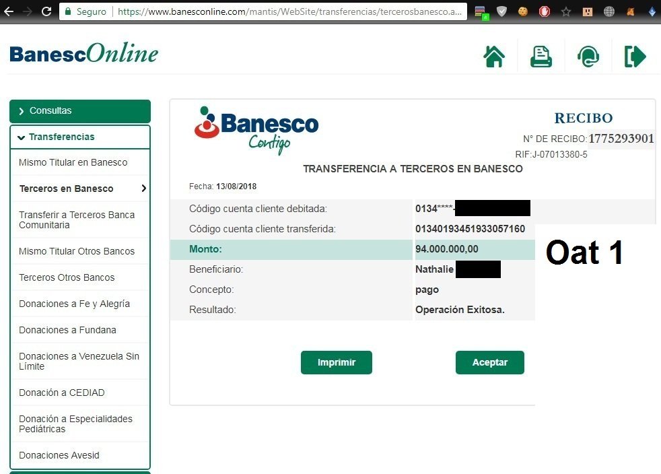Click the red stop-hand extension icon
Image resolution: width=661 pixels, height=474 pixels.
coord(545,12)
